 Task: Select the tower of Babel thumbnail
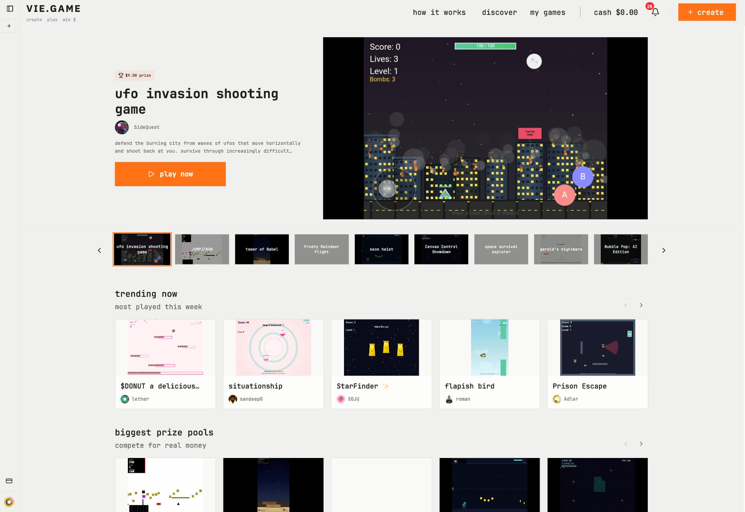point(262,249)
